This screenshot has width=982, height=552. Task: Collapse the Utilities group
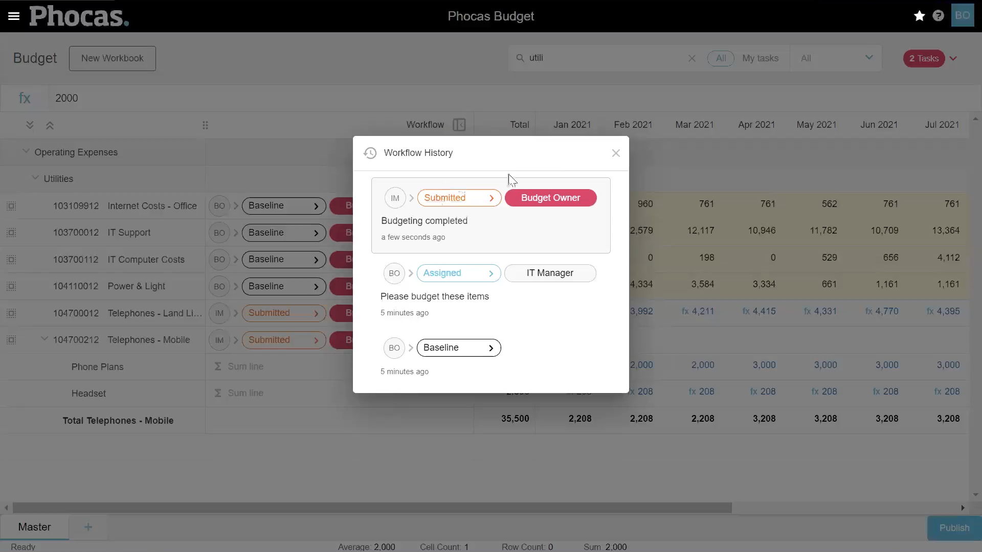[x=35, y=178]
